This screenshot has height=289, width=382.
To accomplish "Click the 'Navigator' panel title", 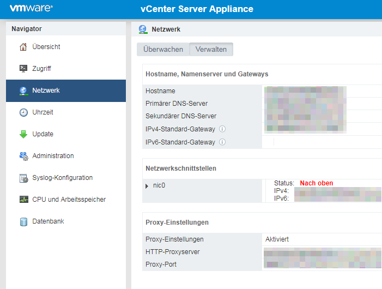I will pyautogui.click(x=27, y=29).
